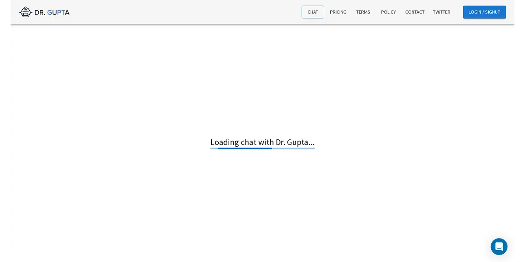This screenshot has height=262, width=525.
Task: Click the Dr. Gupta robot logo icon
Action: (x=25, y=12)
